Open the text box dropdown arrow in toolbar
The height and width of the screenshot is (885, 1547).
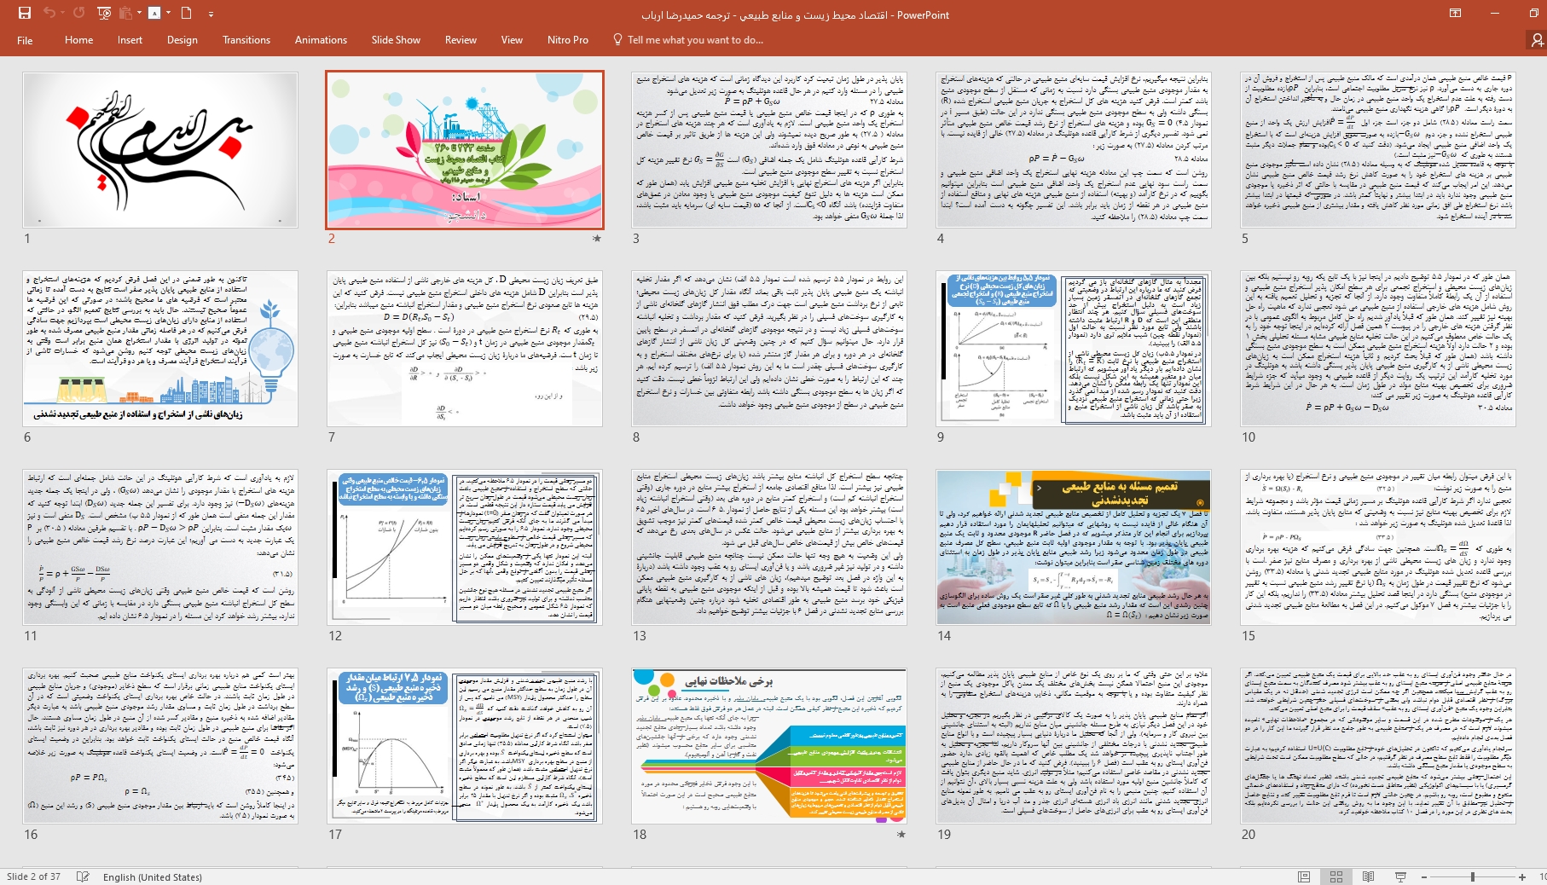168,13
